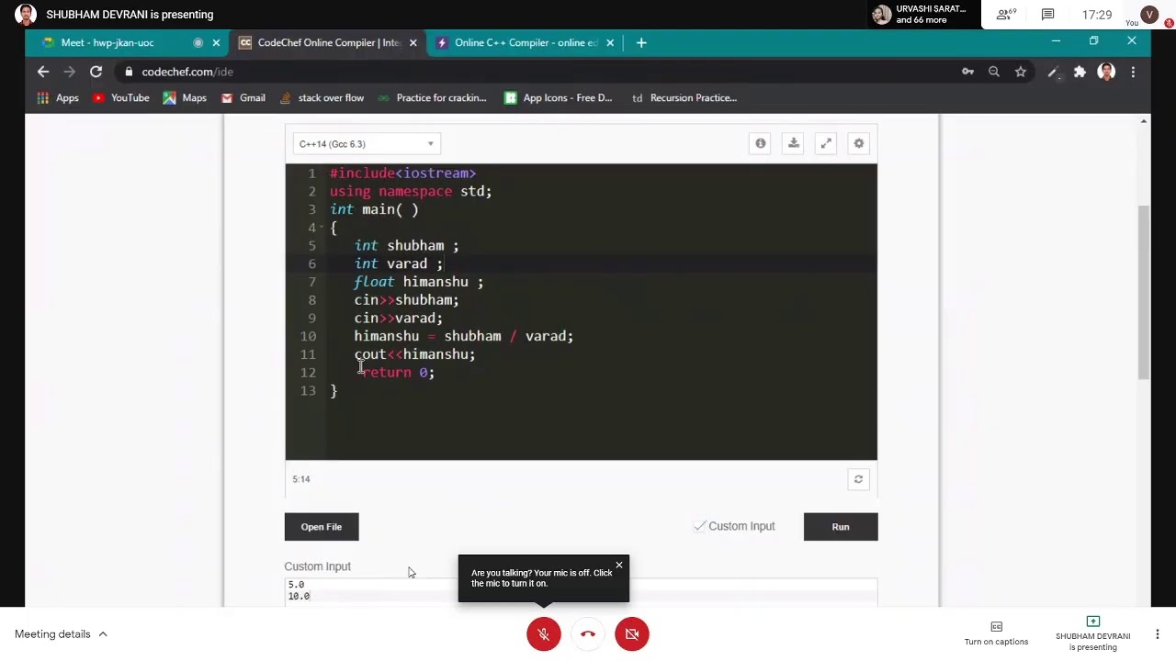This screenshot has height=661, width=1176.
Task: Click the site info lock icon
Action: tap(129, 72)
